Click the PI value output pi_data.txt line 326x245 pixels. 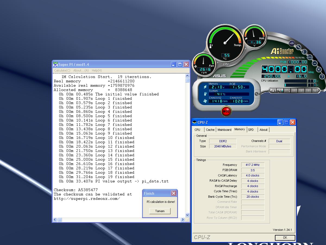point(114,181)
